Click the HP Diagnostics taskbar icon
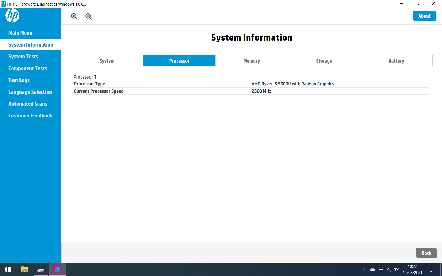Image resolution: width=442 pixels, height=276 pixels. pos(57,269)
